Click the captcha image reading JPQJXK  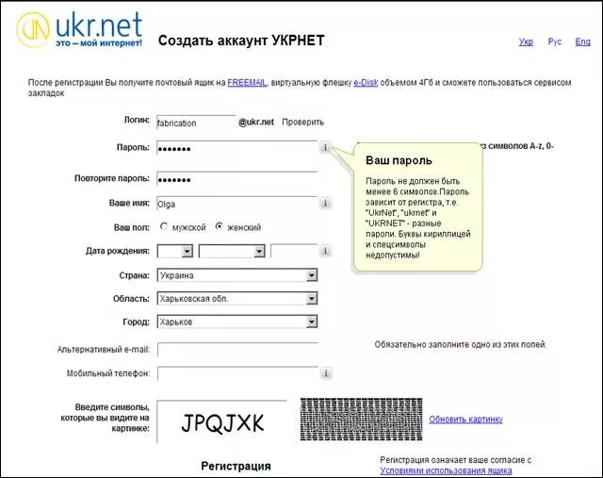click(x=222, y=422)
